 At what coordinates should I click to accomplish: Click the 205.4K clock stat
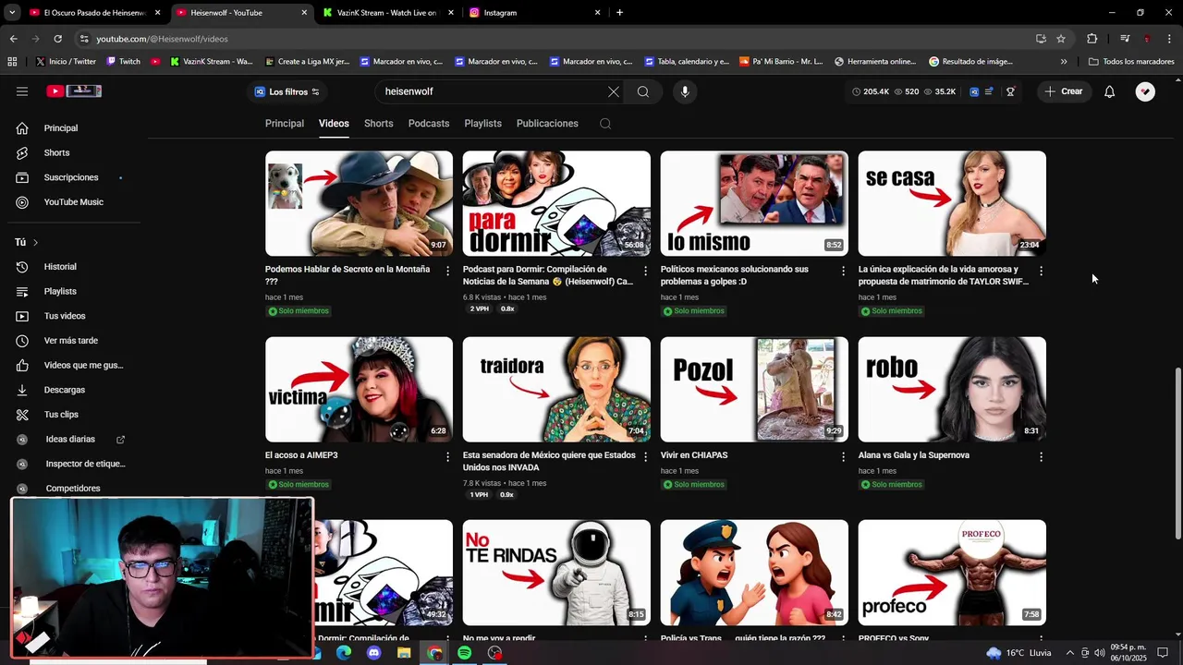coord(871,91)
